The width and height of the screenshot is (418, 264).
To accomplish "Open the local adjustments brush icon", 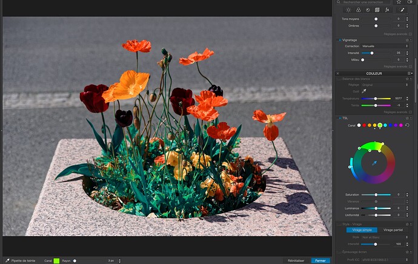I will (x=402, y=10).
